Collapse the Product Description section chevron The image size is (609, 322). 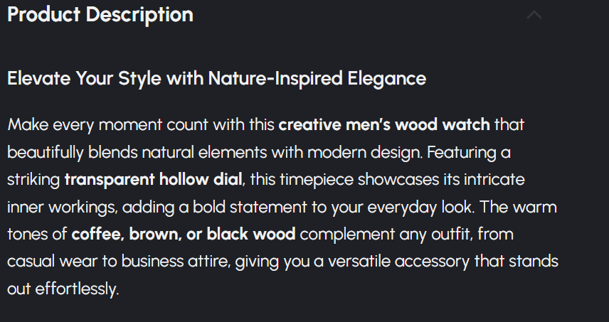pyautogui.click(x=534, y=15)
